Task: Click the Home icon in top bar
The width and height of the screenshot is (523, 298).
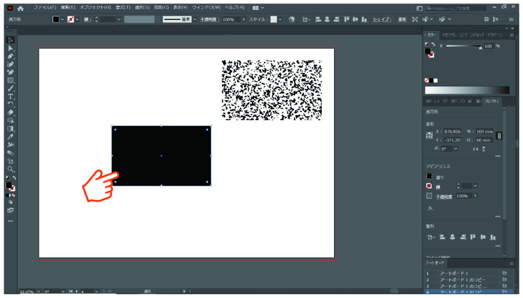Action: pyautogui.click(x=20, y=8)
